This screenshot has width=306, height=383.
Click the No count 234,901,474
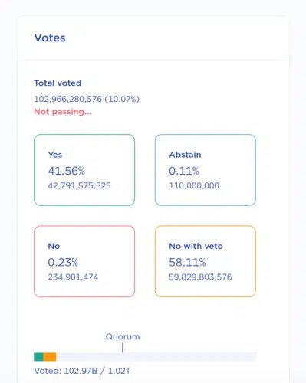coord(73,277)
